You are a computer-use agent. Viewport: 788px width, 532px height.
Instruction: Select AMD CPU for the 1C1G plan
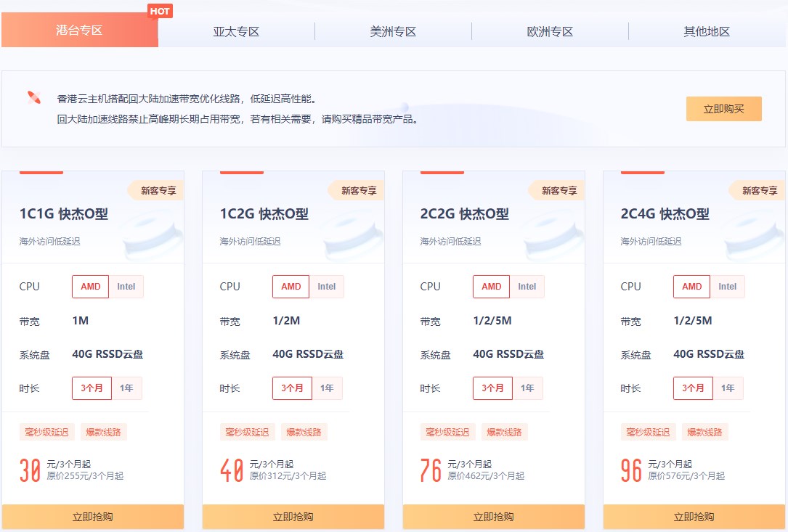pyautogui.click(x=89, y=286)
